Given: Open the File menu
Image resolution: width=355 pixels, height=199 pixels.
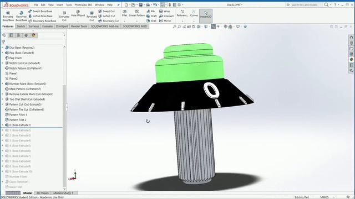Looking at the screenshot, I should [x=36, y=5].
